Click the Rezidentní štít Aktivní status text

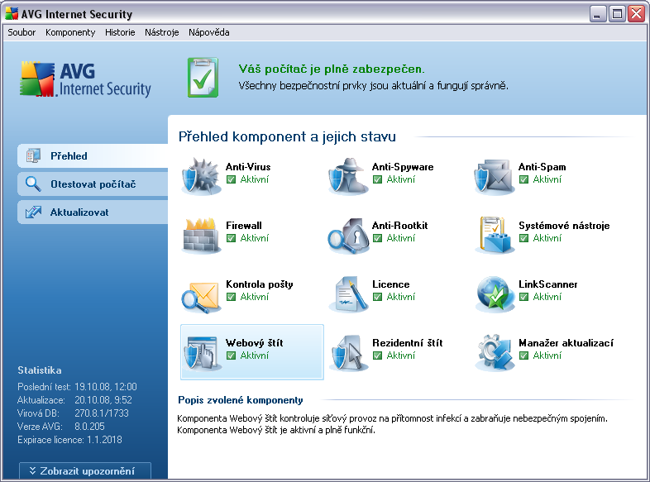[400, 356]
